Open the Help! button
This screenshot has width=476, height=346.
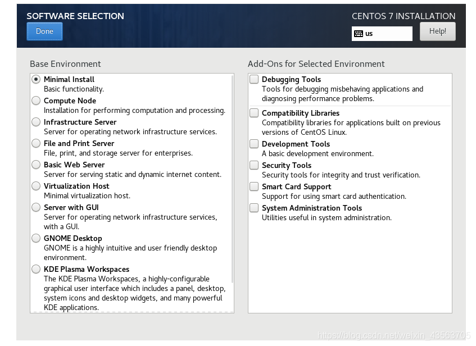(437, 31)
